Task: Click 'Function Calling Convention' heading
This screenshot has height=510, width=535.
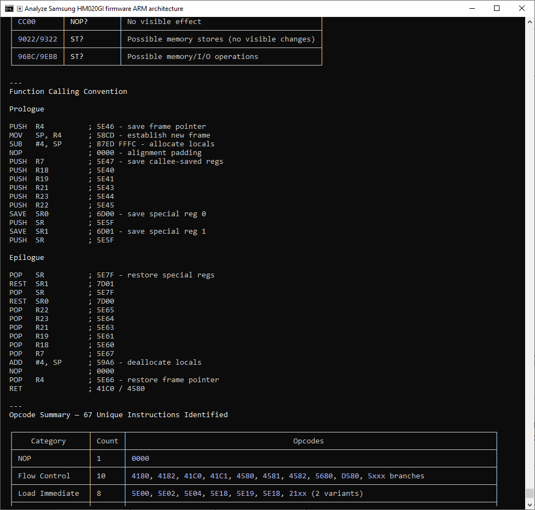Action: click(x=68, y=91)
